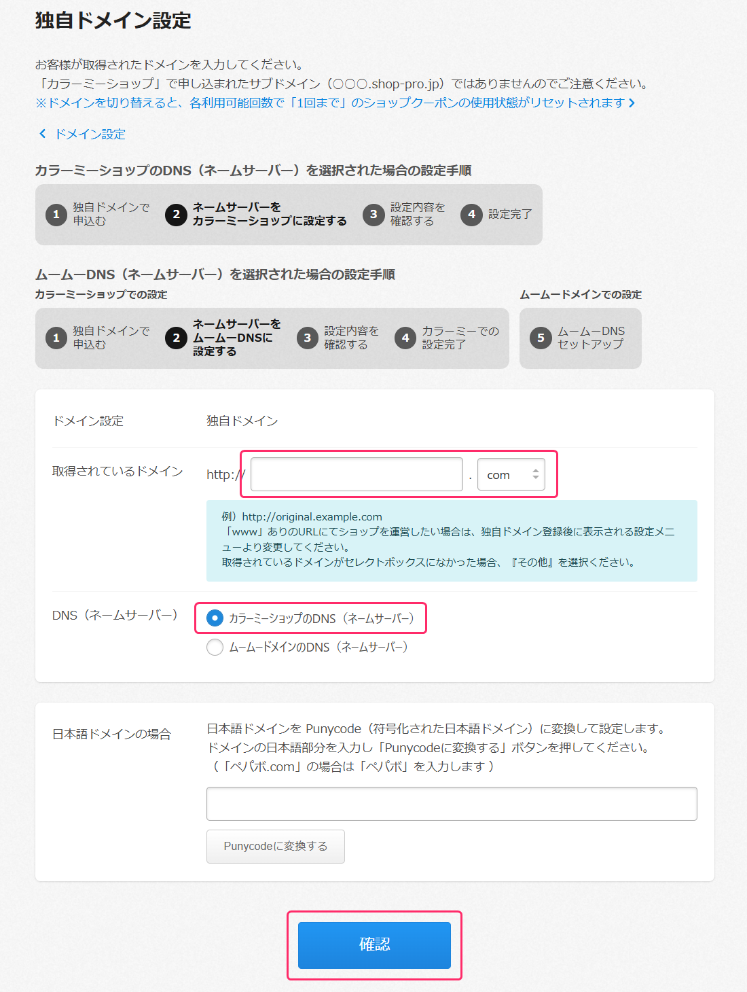Viewport: 747px width, 992px height.
Task: Select ムームードメインのDNS radio option
Action: click(x=215, y=648)
